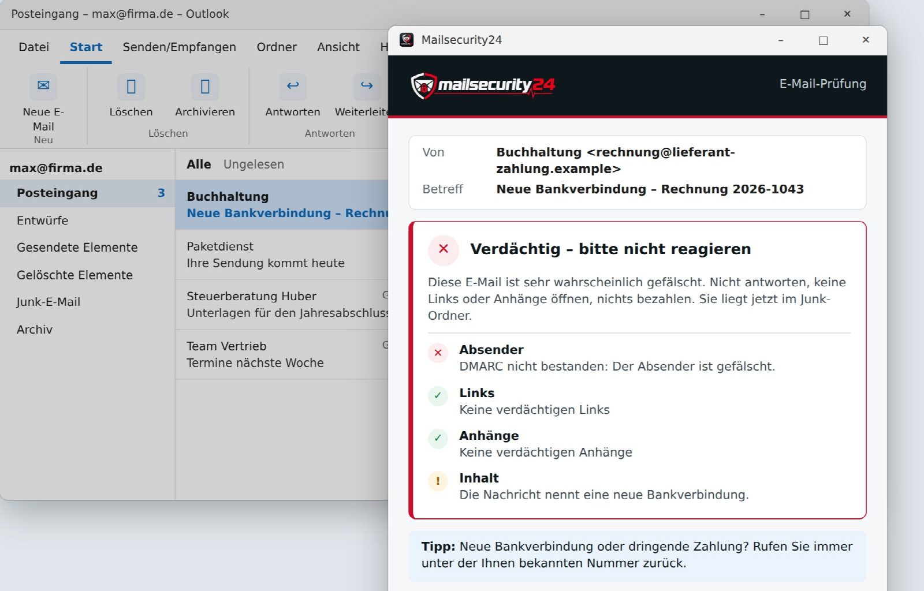
Task: Click the Antworten button label
Action: point(293,112)
